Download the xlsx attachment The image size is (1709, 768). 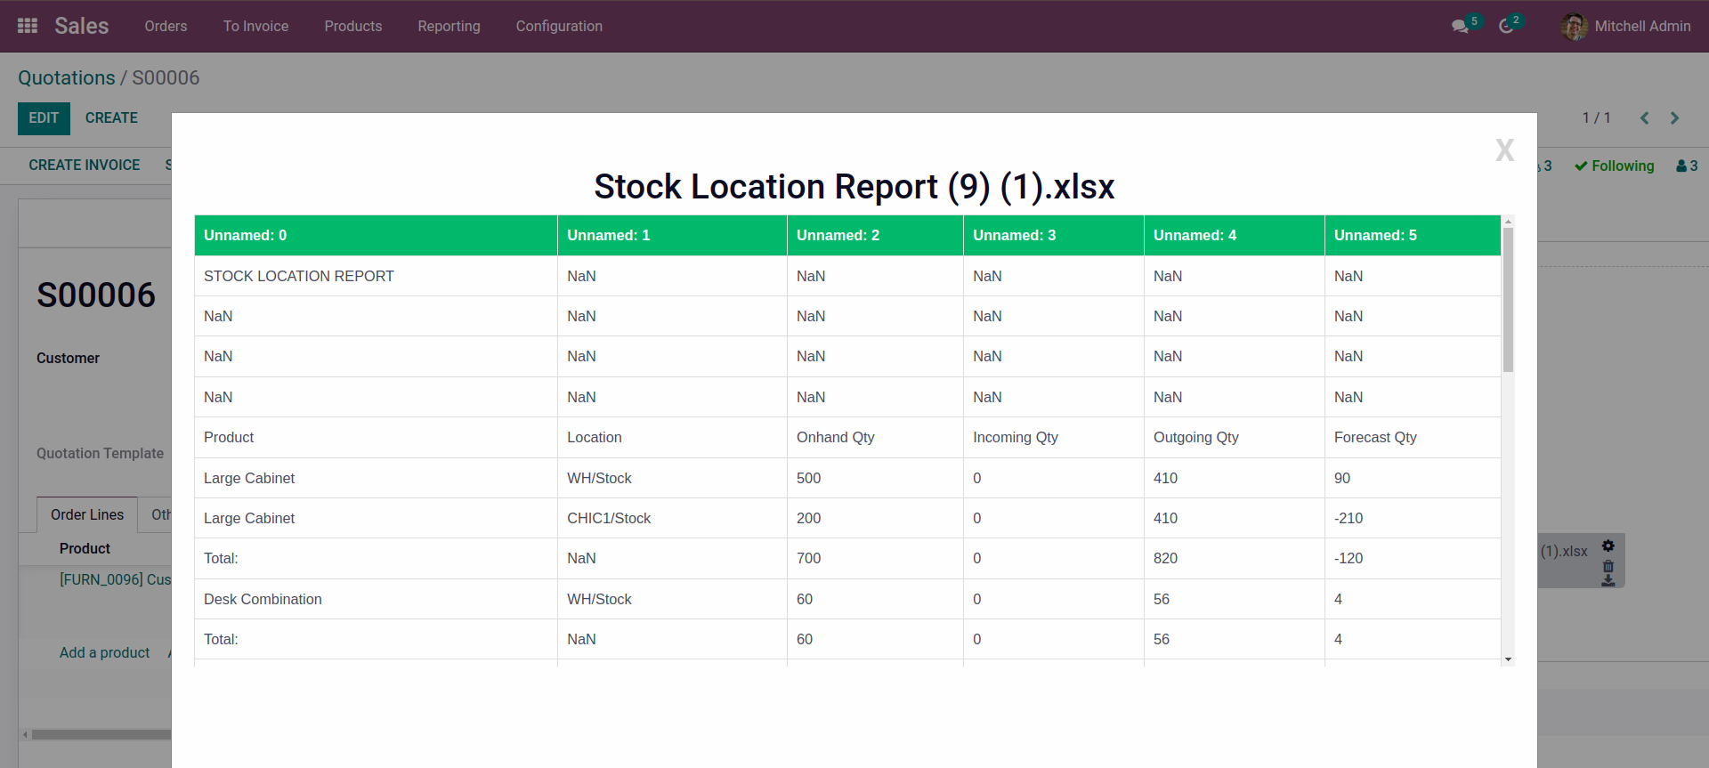click(1608, 580)
